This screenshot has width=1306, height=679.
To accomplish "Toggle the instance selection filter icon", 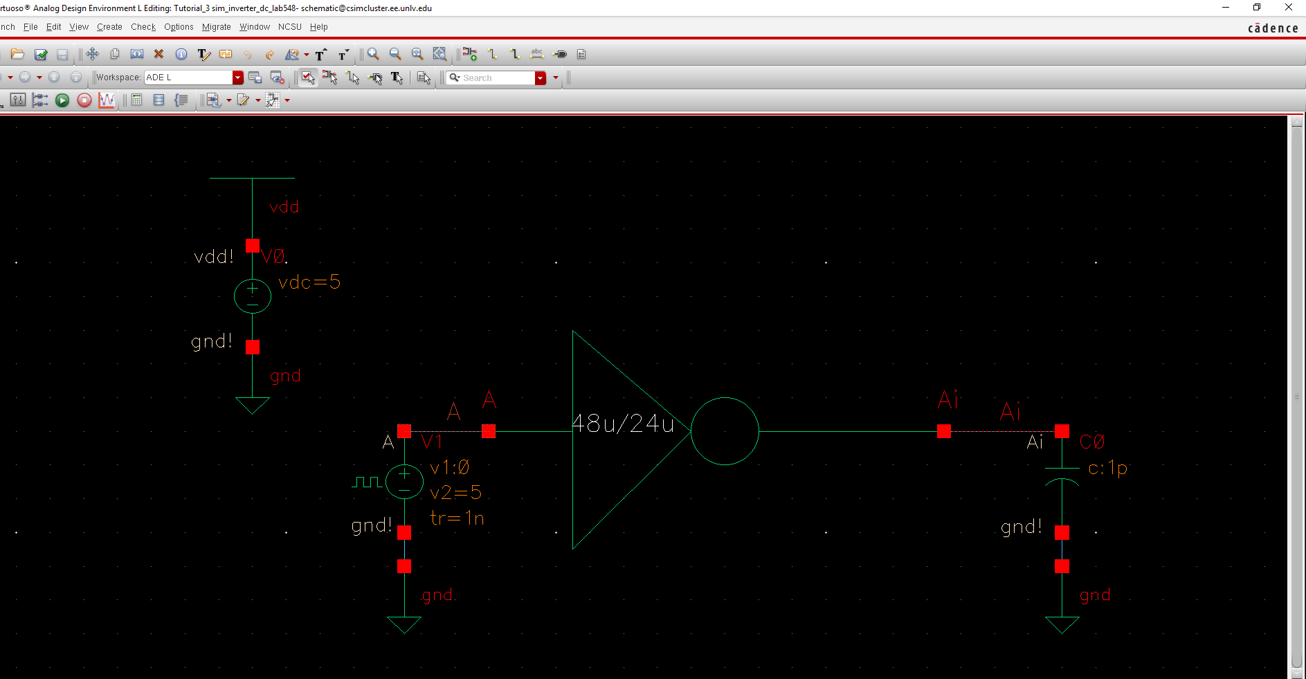I will click(330, 78).
